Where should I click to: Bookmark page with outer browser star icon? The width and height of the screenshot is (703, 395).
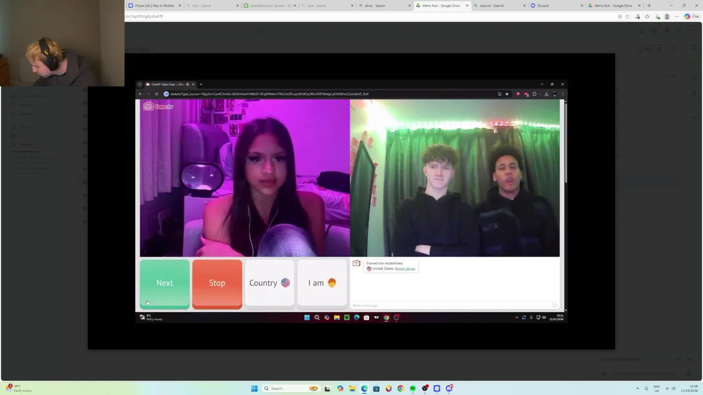click(628, 16)
